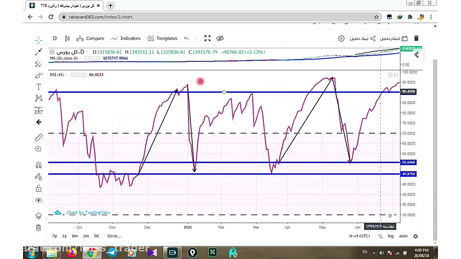The height and width of the screenshot is (259, 461).
Task: Open the Compare symbols dialog
Action: (90, 38)
